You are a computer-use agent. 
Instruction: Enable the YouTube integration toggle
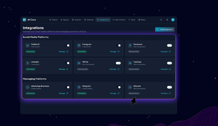coord(169,63)
